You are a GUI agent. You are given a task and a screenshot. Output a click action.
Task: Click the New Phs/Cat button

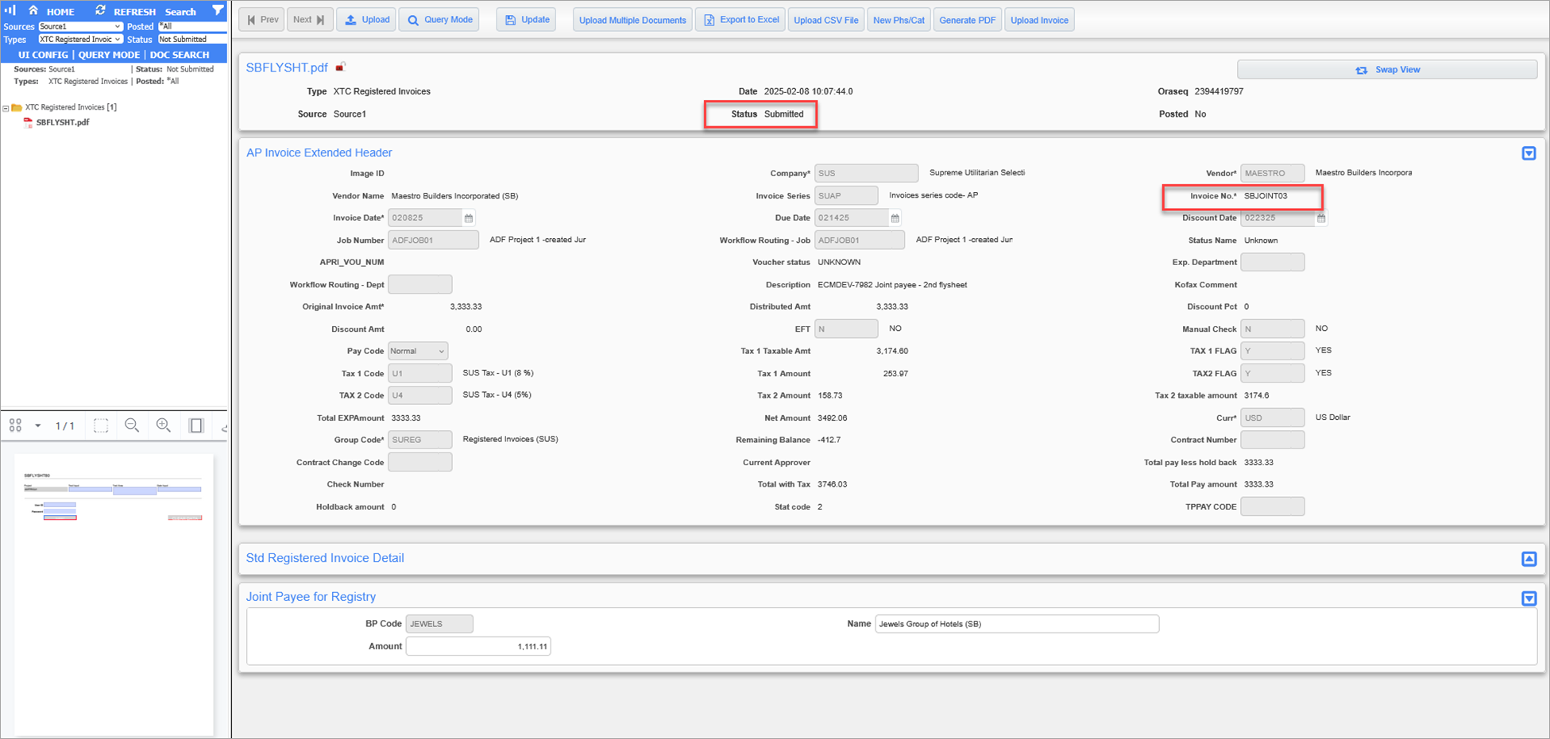(x=899, y=20)
